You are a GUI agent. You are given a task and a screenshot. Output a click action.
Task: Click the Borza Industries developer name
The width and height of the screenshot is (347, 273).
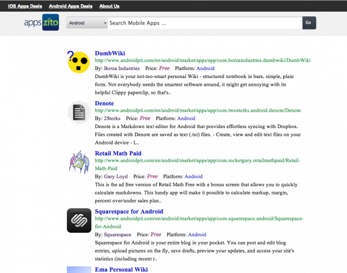122,68
